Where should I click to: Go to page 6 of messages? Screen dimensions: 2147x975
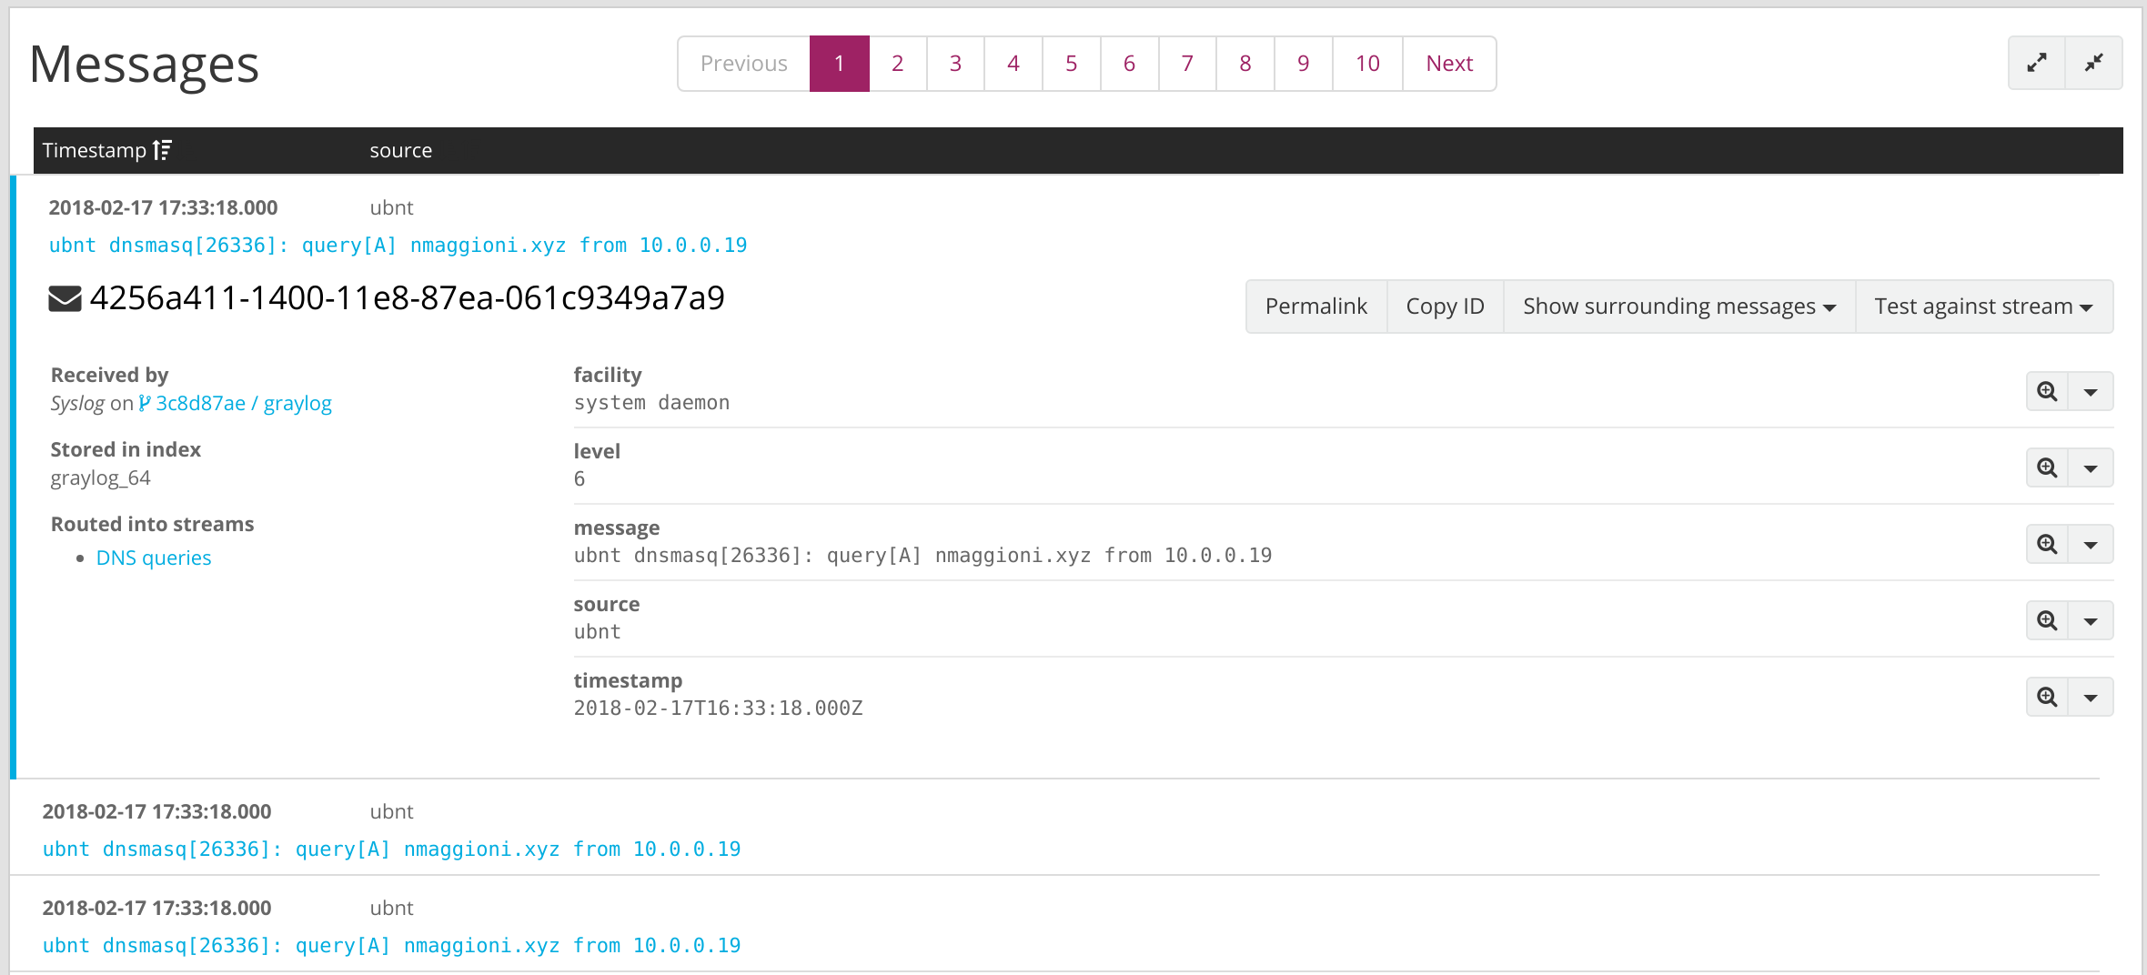[1130, 64]
